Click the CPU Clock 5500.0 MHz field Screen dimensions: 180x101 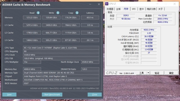[x=61, y=55]
